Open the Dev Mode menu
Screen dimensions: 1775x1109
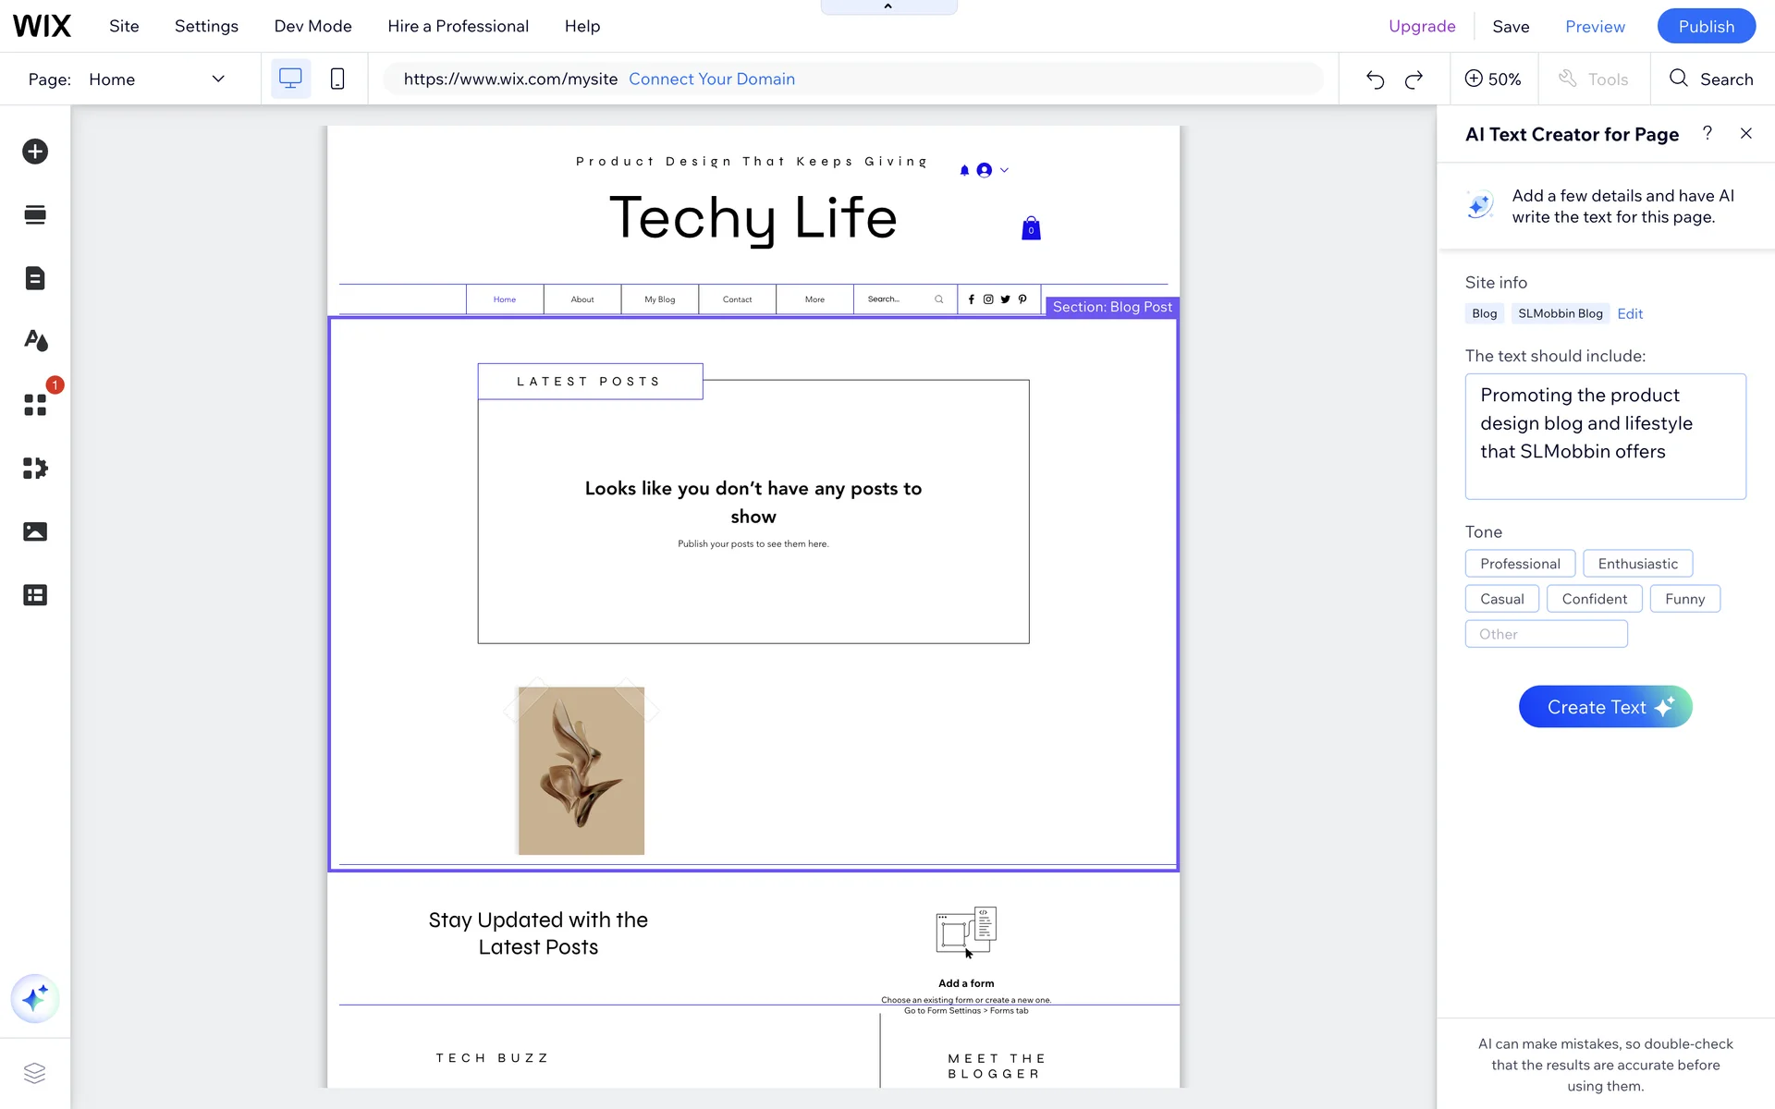312,26
